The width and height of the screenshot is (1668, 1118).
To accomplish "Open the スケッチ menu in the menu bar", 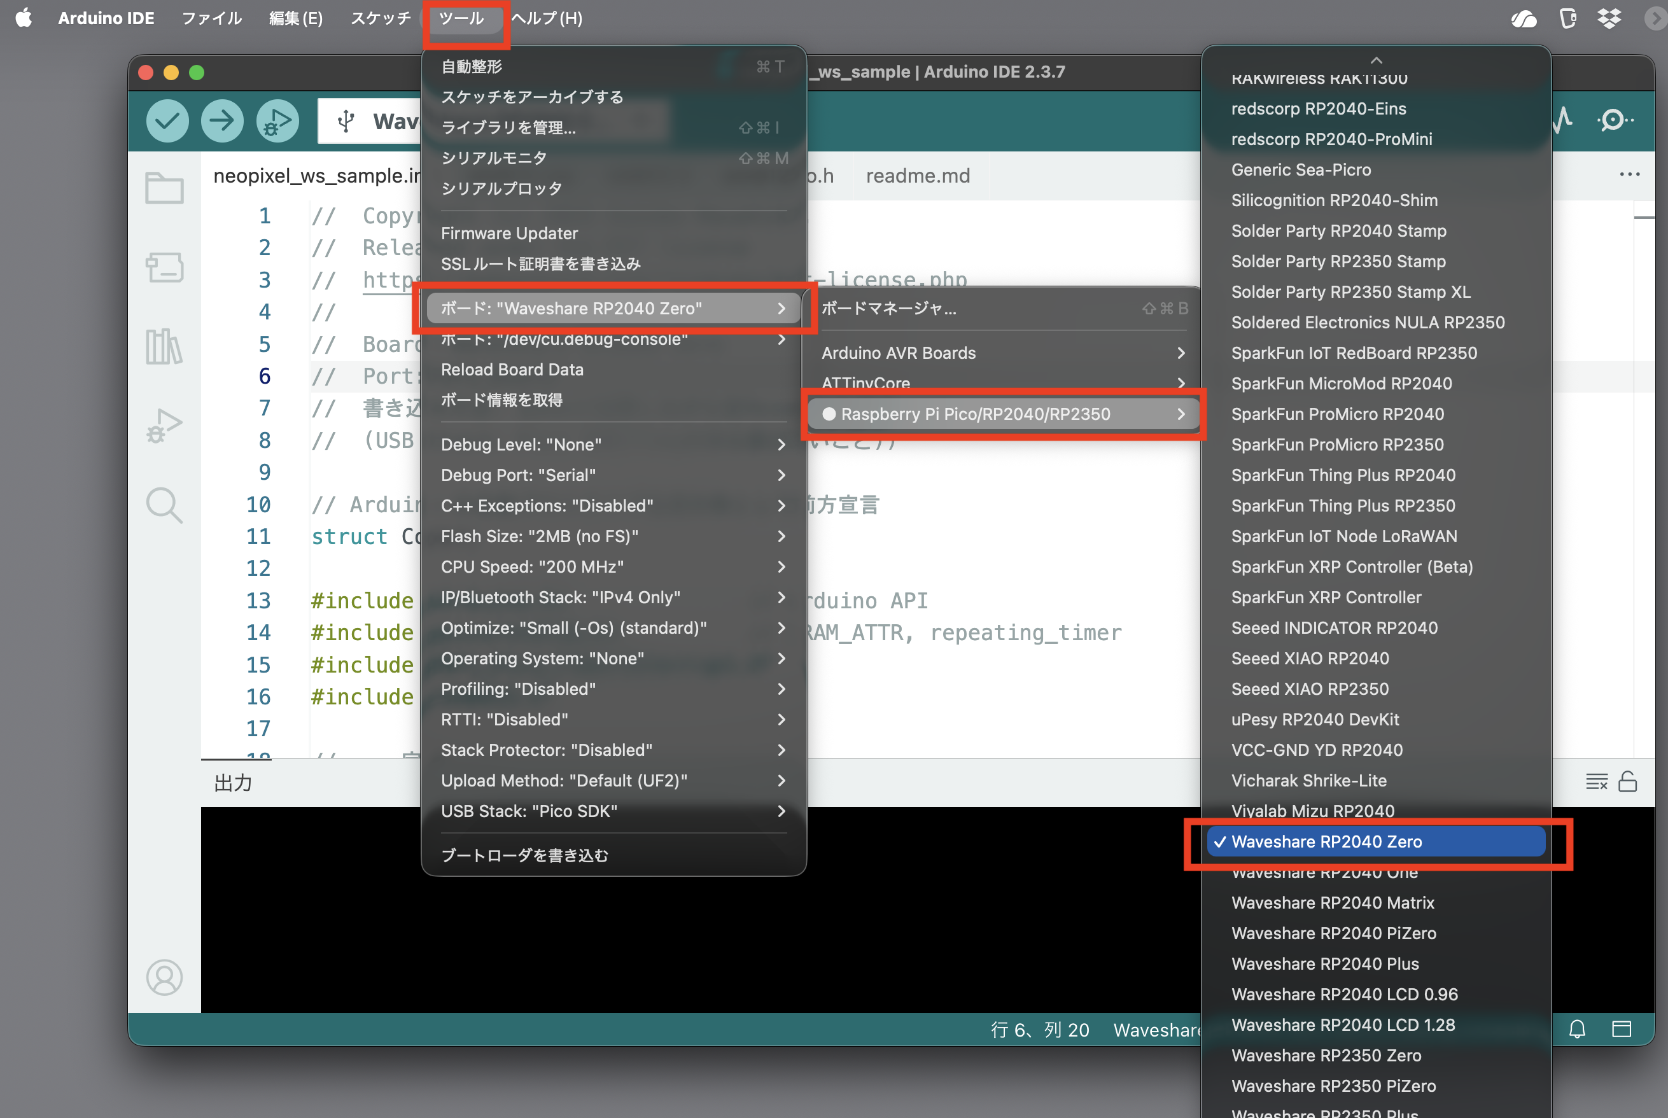I will [x=380, y=18].
